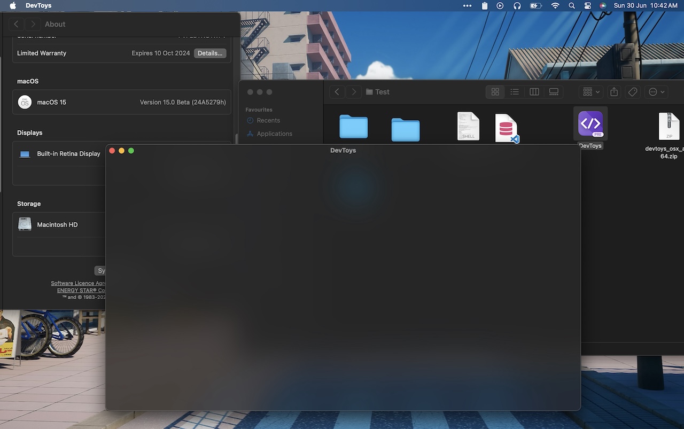Open Control Centre icon

(588, 5)
